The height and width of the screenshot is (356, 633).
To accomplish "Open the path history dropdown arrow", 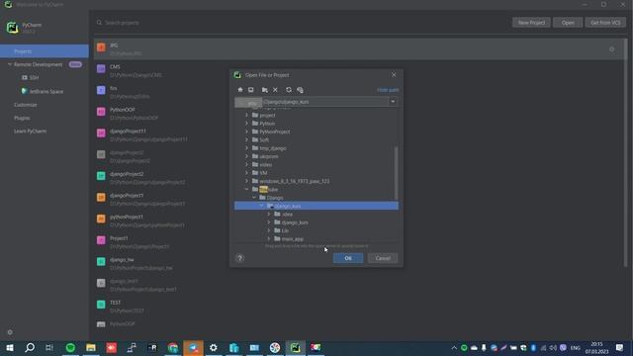I will [x=393, y=102].
